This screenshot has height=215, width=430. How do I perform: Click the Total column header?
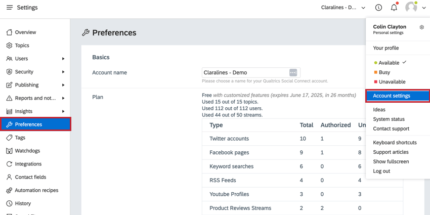tap(307, 125)
